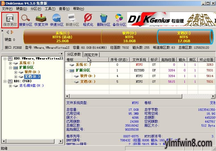Click the 标识 column header

(x=154, y=60)
